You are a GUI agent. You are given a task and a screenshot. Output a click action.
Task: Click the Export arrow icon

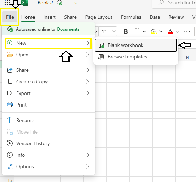(10, 93)
